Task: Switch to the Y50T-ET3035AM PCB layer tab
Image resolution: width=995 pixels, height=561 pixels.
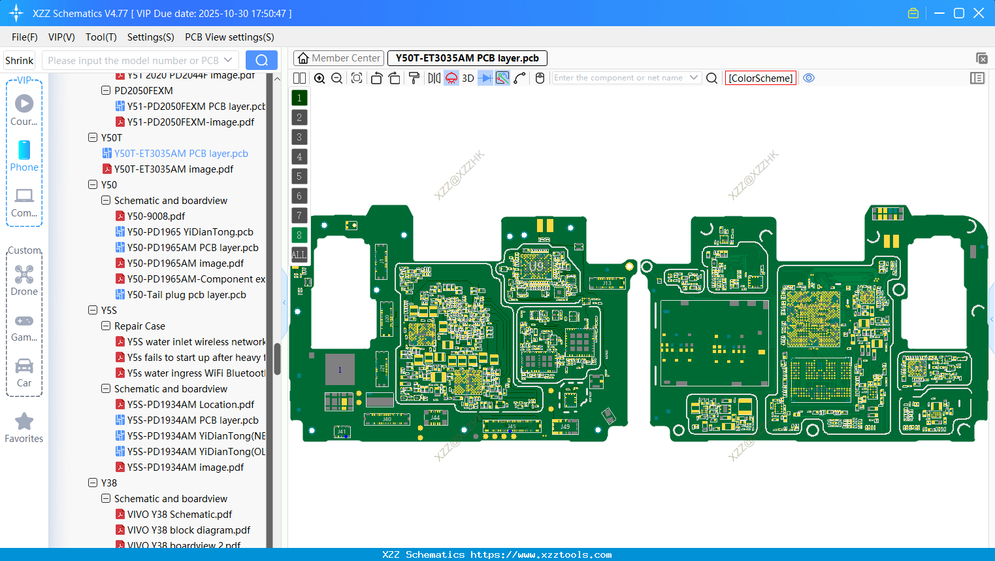Action: coord(466,58)
